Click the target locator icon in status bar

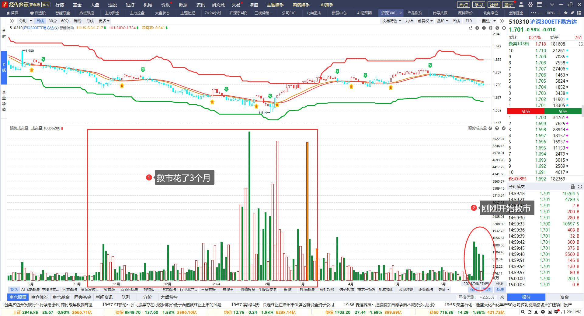click(543, 312)
